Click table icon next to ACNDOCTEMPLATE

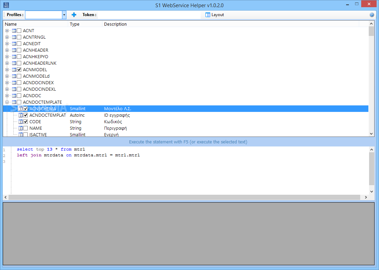(x=14, y=102)
